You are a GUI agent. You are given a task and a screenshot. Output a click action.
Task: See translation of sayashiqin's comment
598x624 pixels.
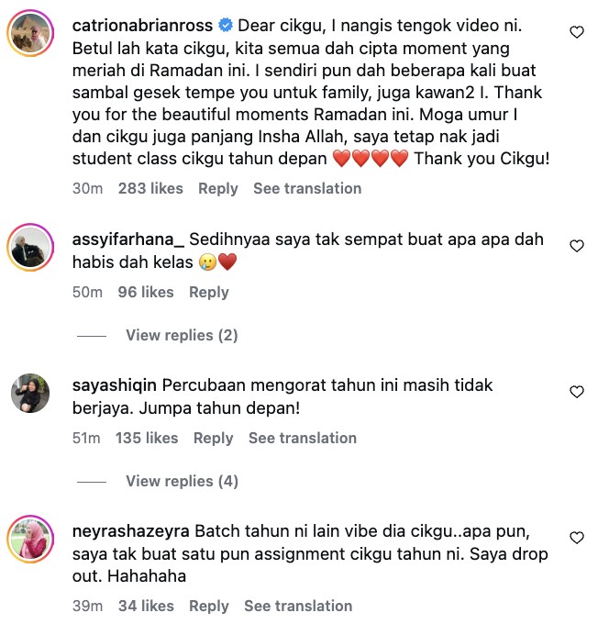[303, 438]
